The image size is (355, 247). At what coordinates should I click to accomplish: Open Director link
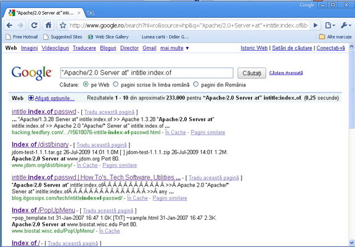(129, 48)
